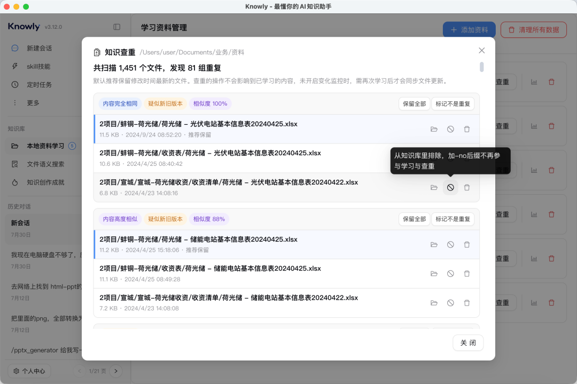The image size is (577, 384).
Task: Click 保留全部 for the 100% similarity group
Action: 415,103
